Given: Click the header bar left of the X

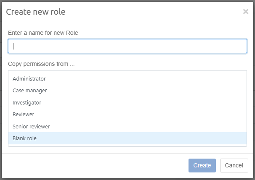Looking at the screenshot, I should tap(168, 12).
